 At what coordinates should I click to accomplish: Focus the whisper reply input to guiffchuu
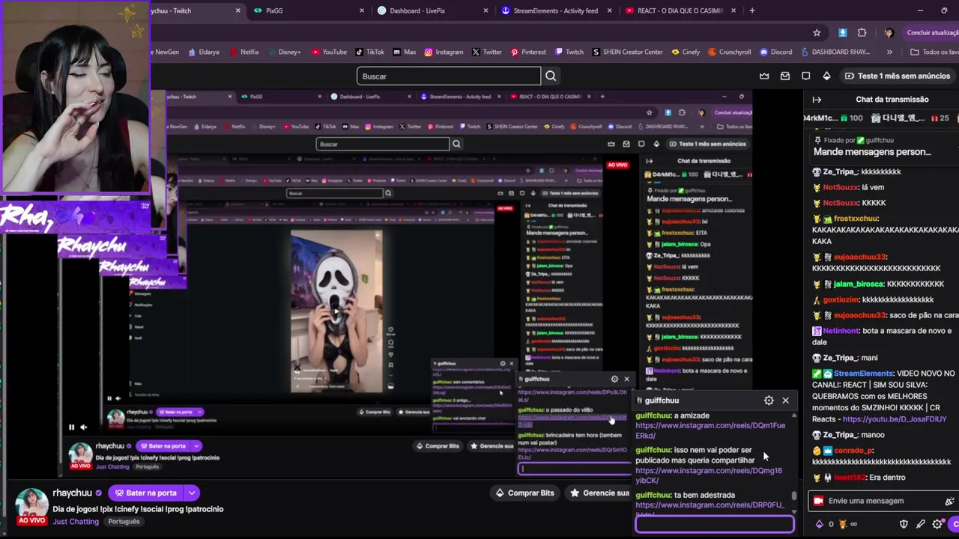(715, 524)
